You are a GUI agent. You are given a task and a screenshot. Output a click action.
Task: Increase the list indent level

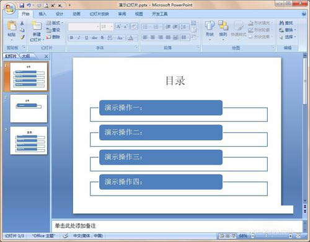coord(175,27)
